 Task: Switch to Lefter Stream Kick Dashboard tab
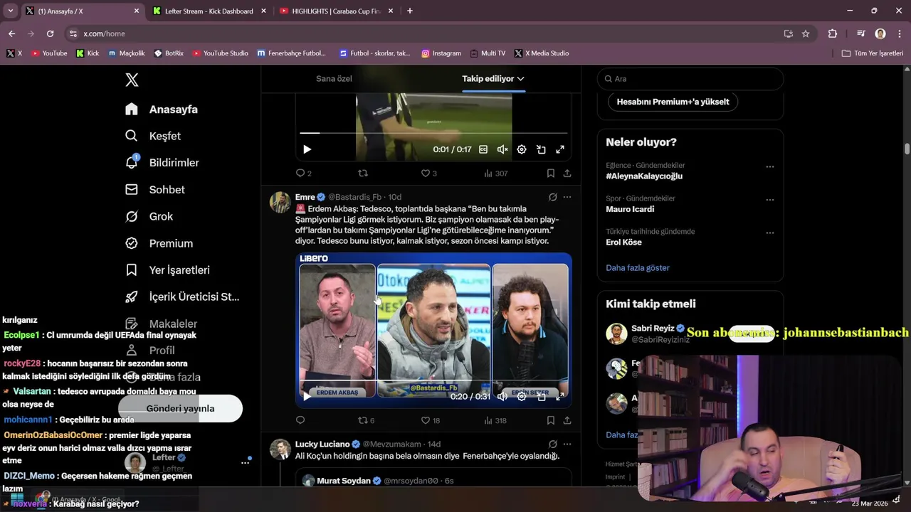pos(209,11)
